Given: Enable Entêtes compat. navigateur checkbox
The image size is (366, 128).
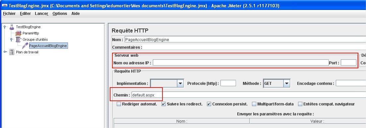Looking at the screenshot, I should (300, 104).
